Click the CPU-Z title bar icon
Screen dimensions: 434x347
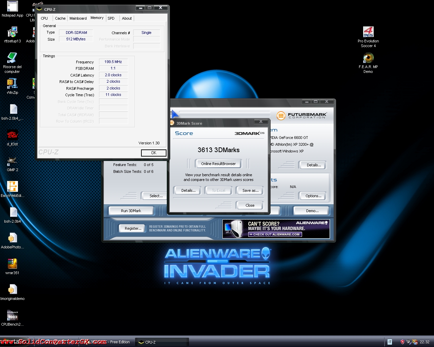[x=39, y=9]
